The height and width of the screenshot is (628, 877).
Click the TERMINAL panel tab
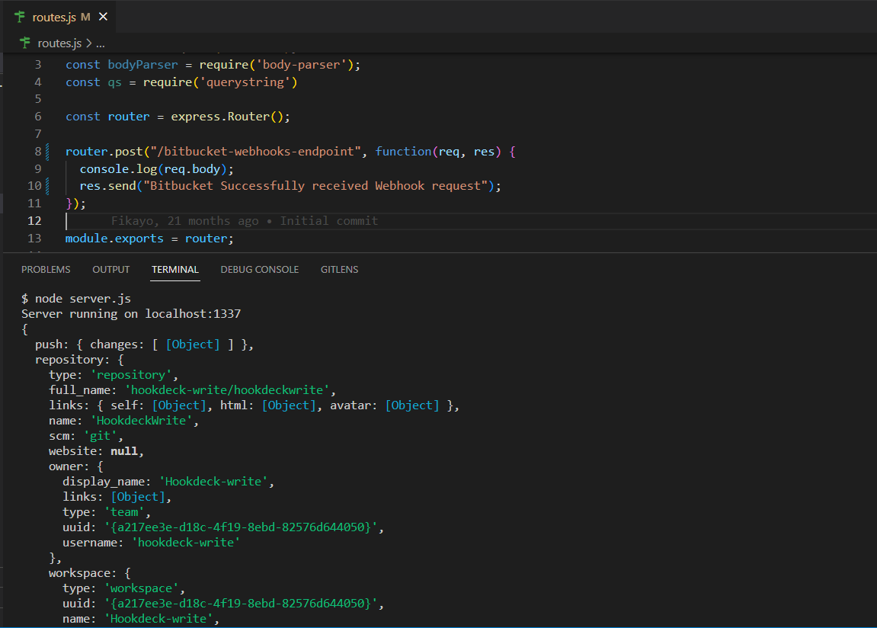[x=174, y=269]
